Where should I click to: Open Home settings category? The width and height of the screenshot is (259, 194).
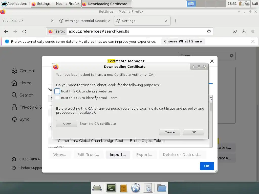21,83
